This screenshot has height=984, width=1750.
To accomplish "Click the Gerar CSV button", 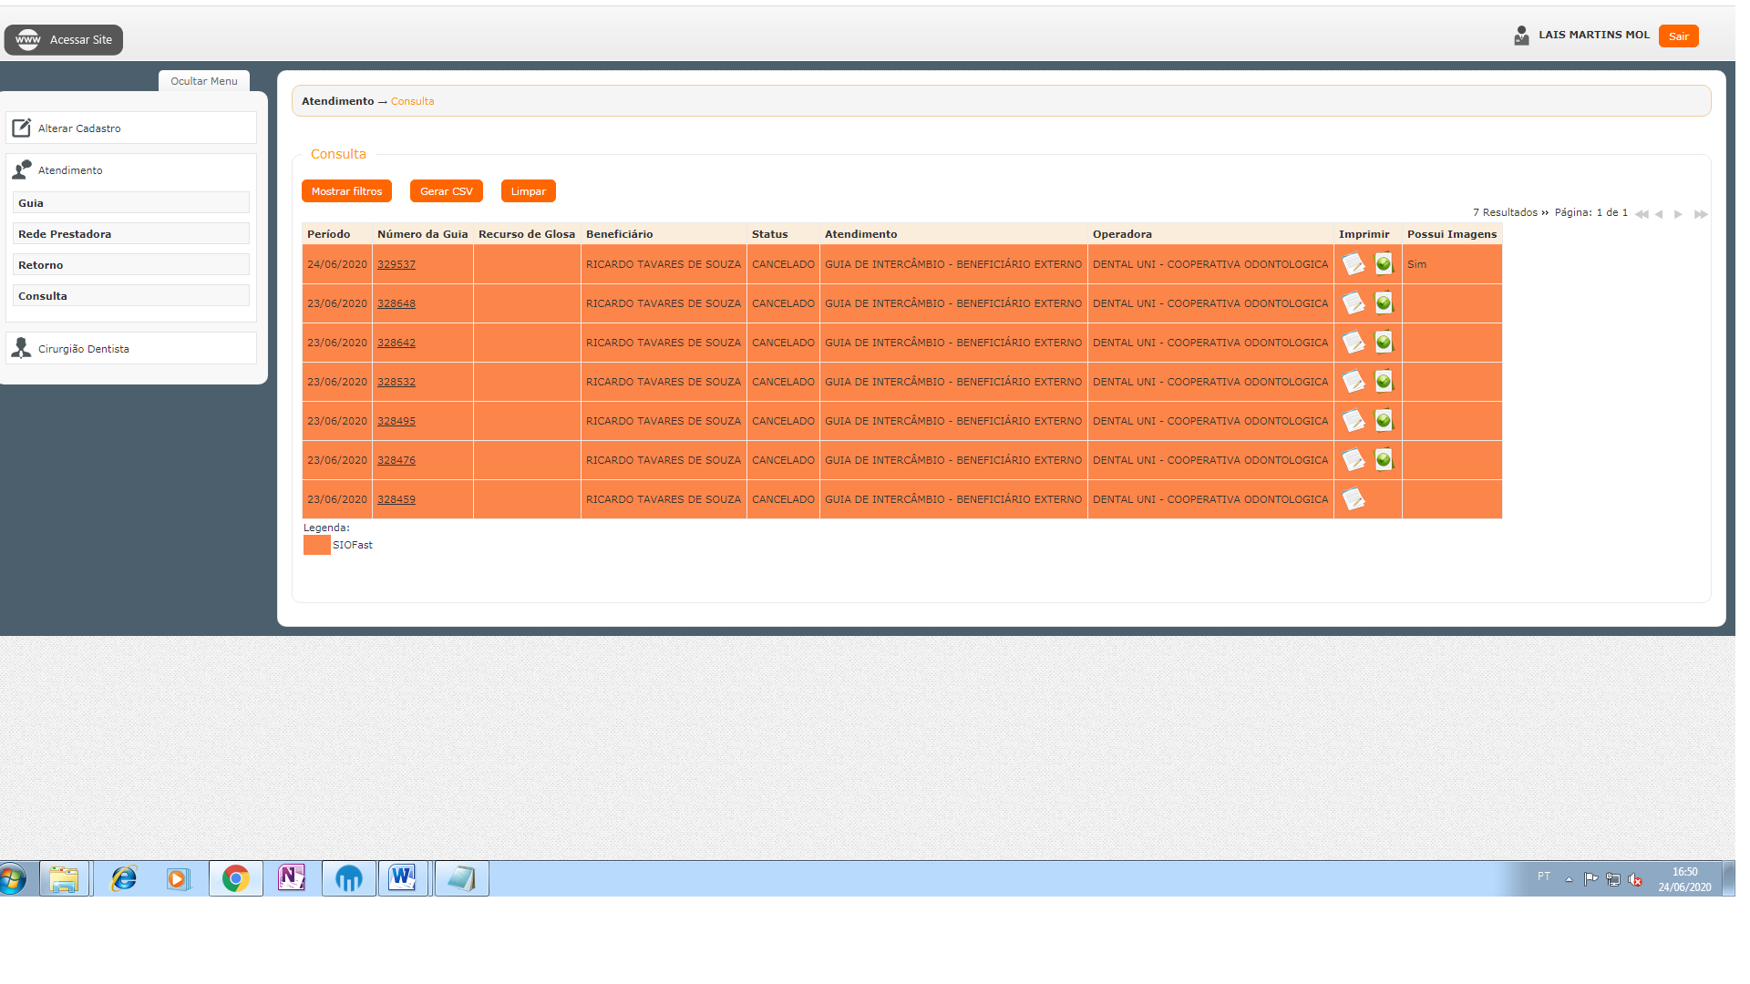I will click(x=446, y=191).
